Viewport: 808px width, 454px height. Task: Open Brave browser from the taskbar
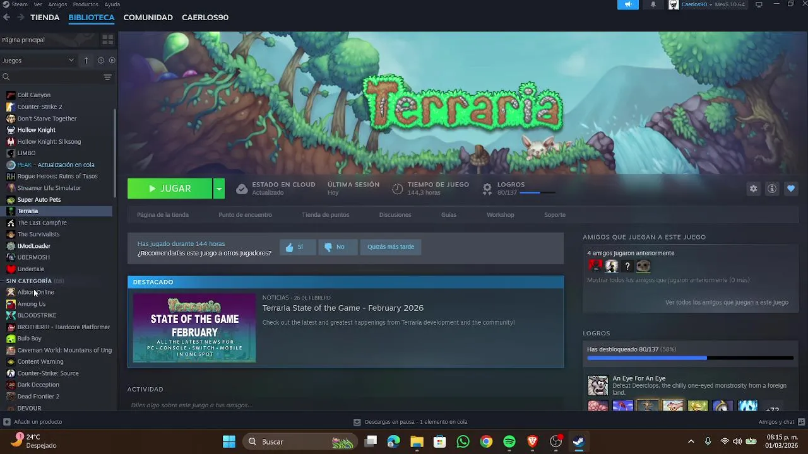(x=532, y=441)
